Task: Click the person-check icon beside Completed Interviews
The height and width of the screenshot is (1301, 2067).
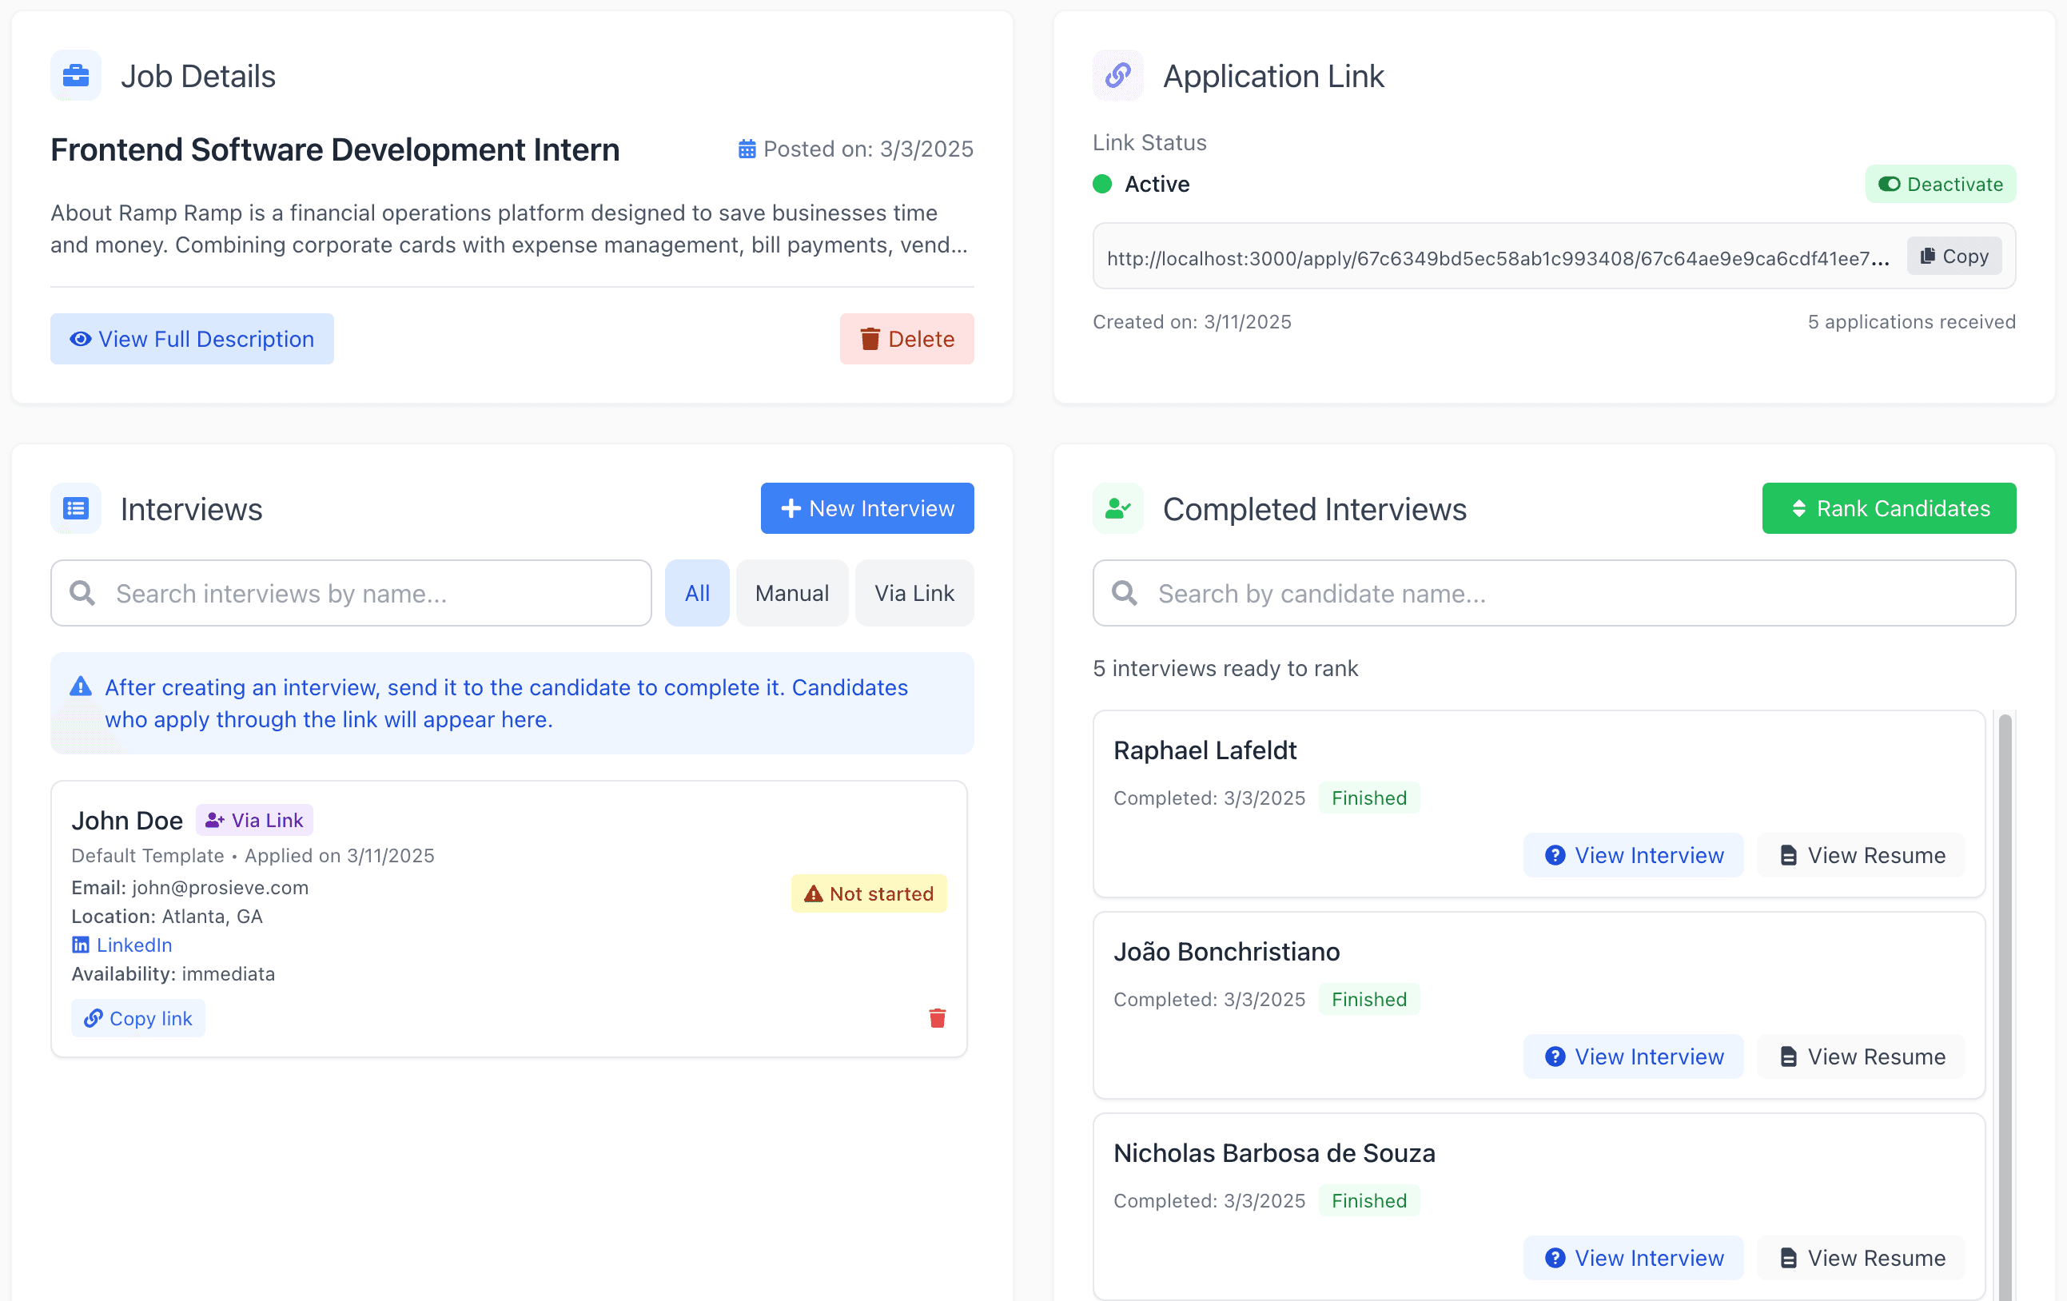Action: click(x=1117, y=508)
